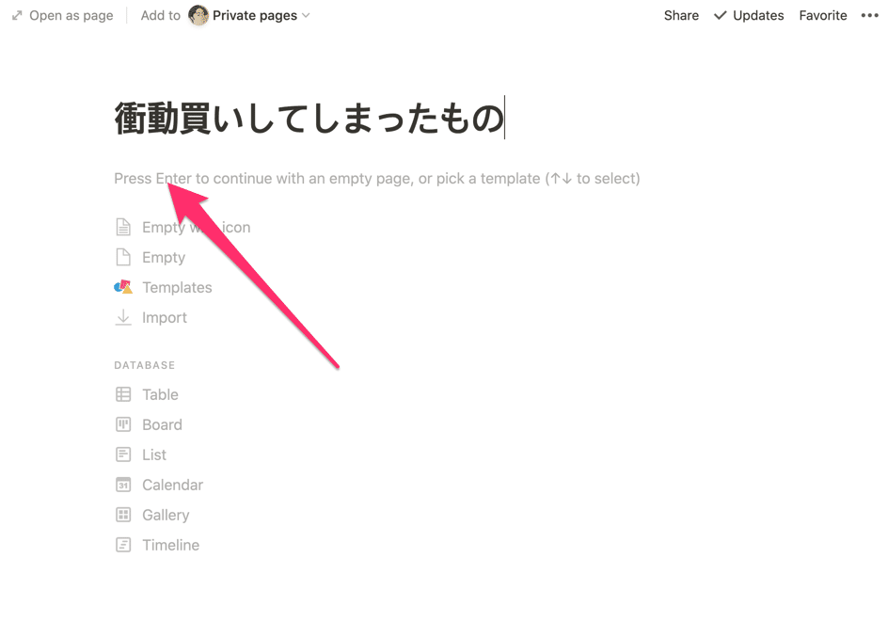Click the Share button
888x622 pixels.
pos(680,15)
